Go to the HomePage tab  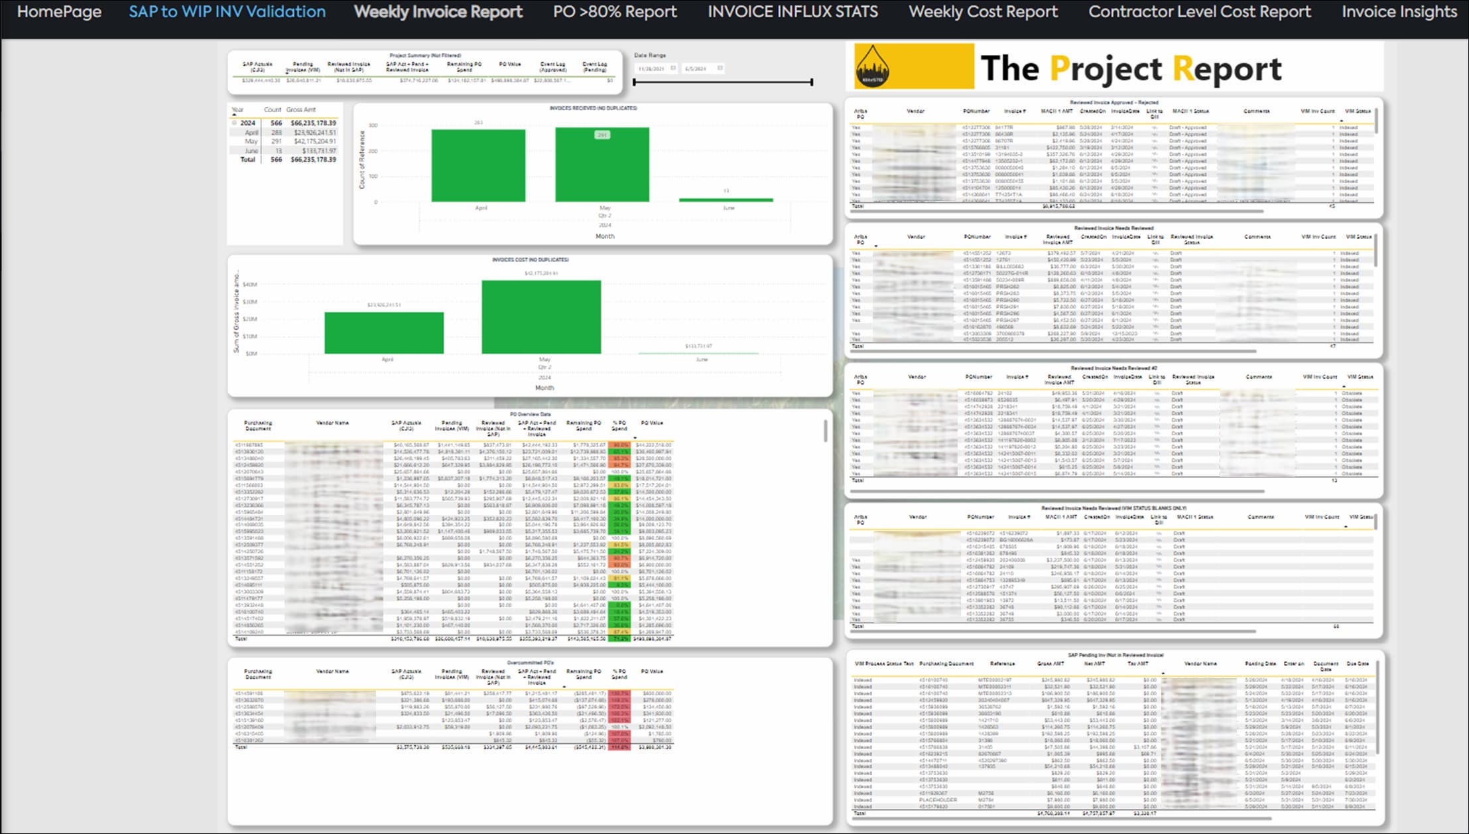tap(59, 12)
